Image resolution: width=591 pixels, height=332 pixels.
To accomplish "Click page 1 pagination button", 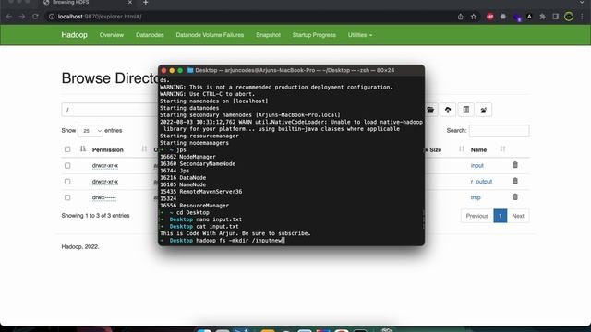I will point(501,216).
